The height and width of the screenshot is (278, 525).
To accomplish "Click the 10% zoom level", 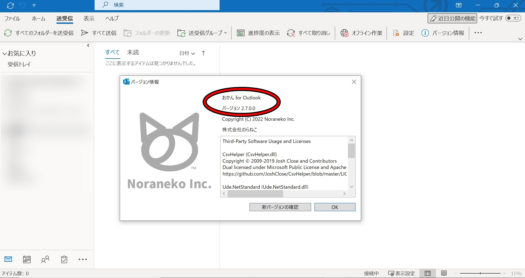I will tap(516, 273).
